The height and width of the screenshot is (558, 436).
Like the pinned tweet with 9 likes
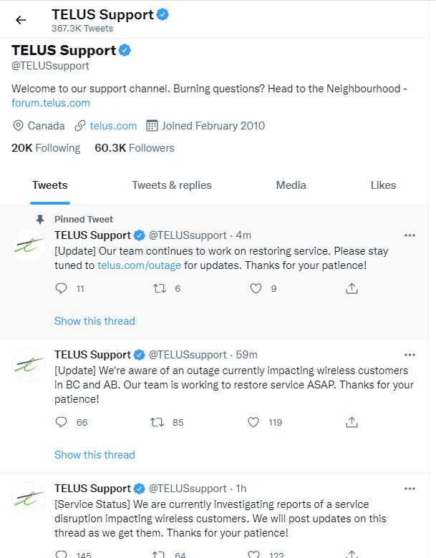pyautogui.click(x=256, y=288)
